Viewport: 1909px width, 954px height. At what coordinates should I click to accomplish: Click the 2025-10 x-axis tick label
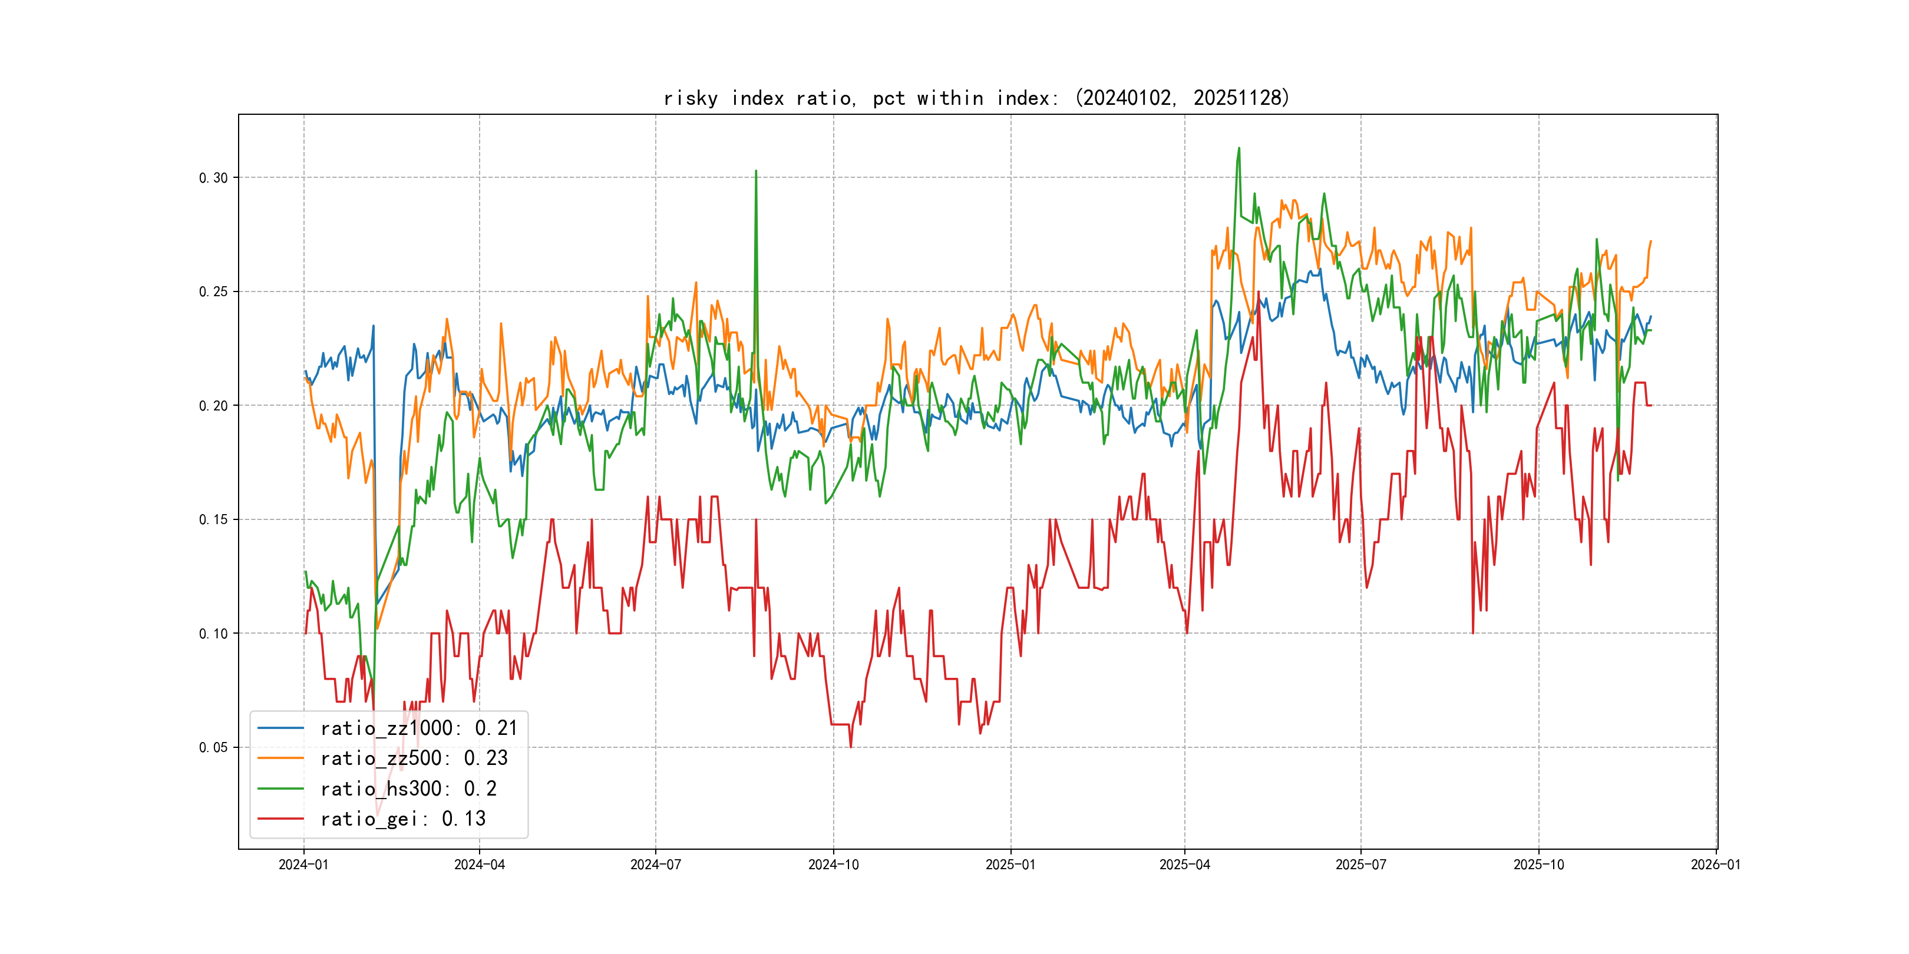tap(1538, 865)
